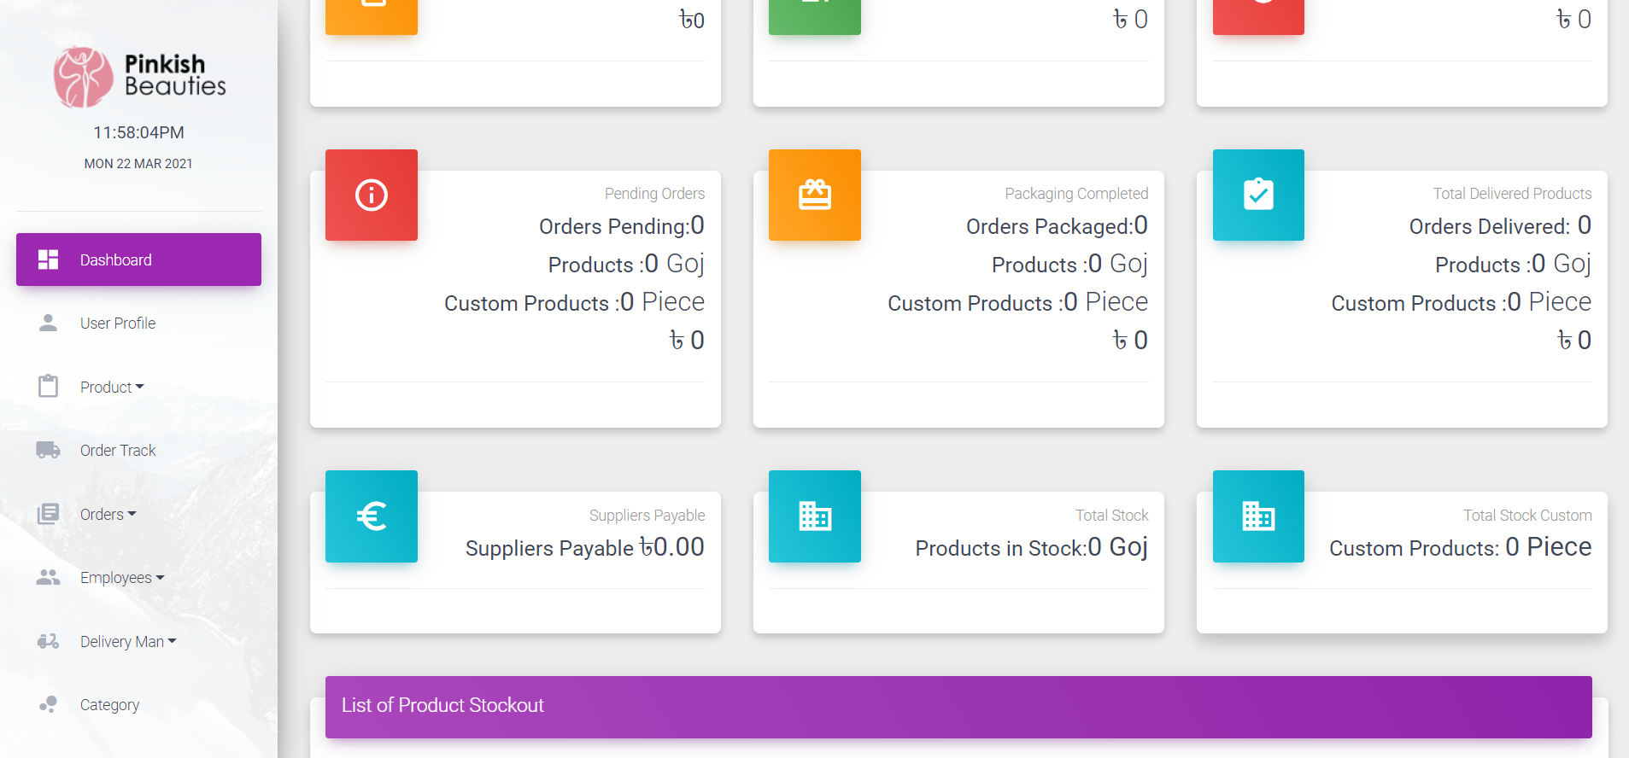1629x758 pixels.
Task: Click the Total Stock Custom building icon
Action: point(1257,516)
